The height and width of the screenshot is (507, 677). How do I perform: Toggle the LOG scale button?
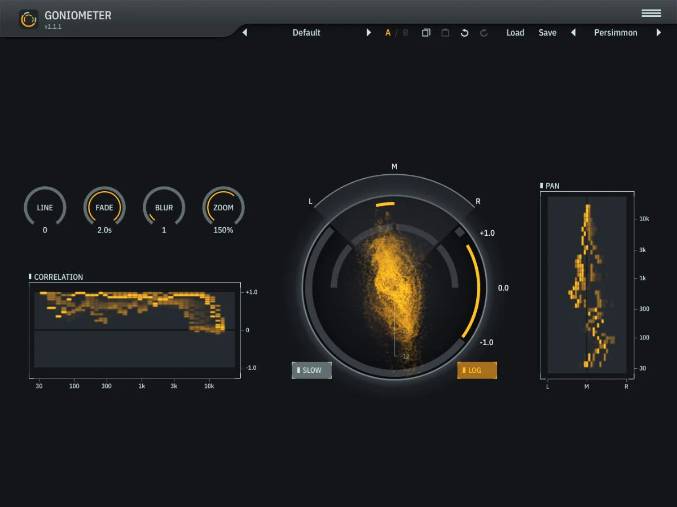477,370
